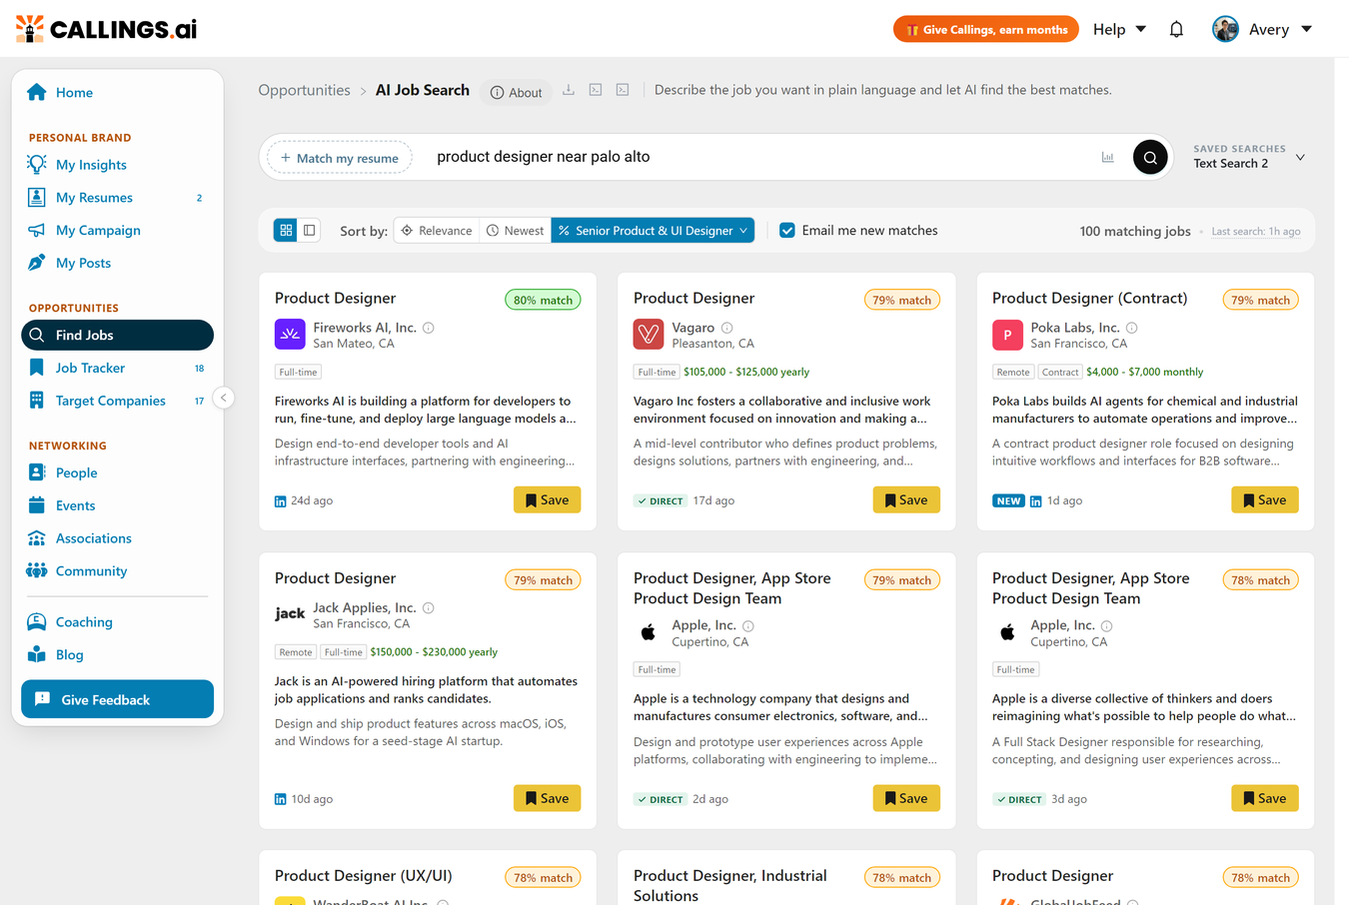Select the Find Jobs menu item
The width and height of the screenshot is (1349, 905).
click(117, 335)
